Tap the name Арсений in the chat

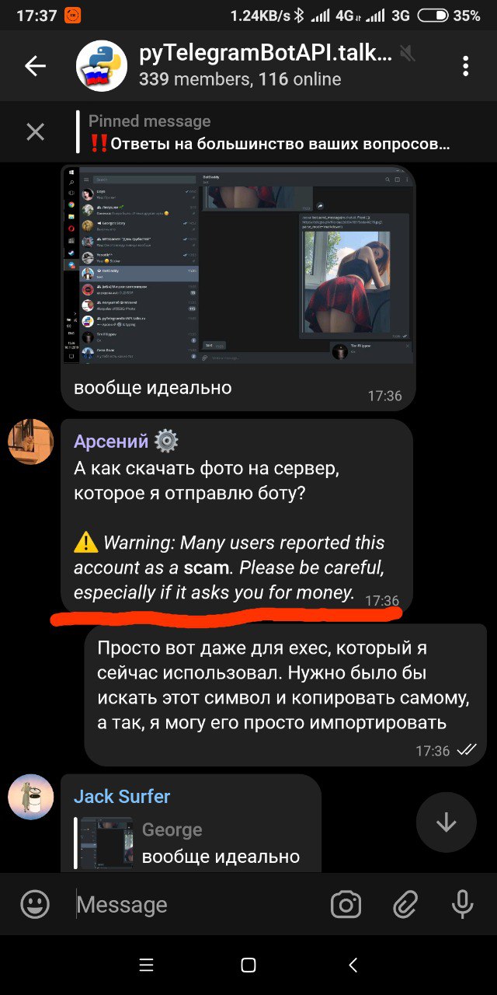111,442
